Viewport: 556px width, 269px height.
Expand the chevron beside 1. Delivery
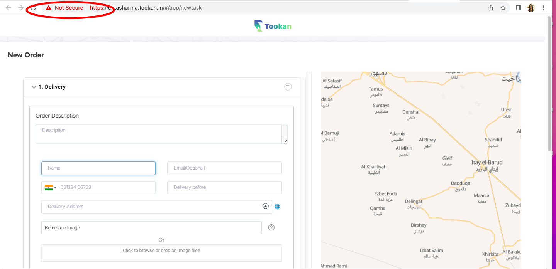[x=34, y=87]
